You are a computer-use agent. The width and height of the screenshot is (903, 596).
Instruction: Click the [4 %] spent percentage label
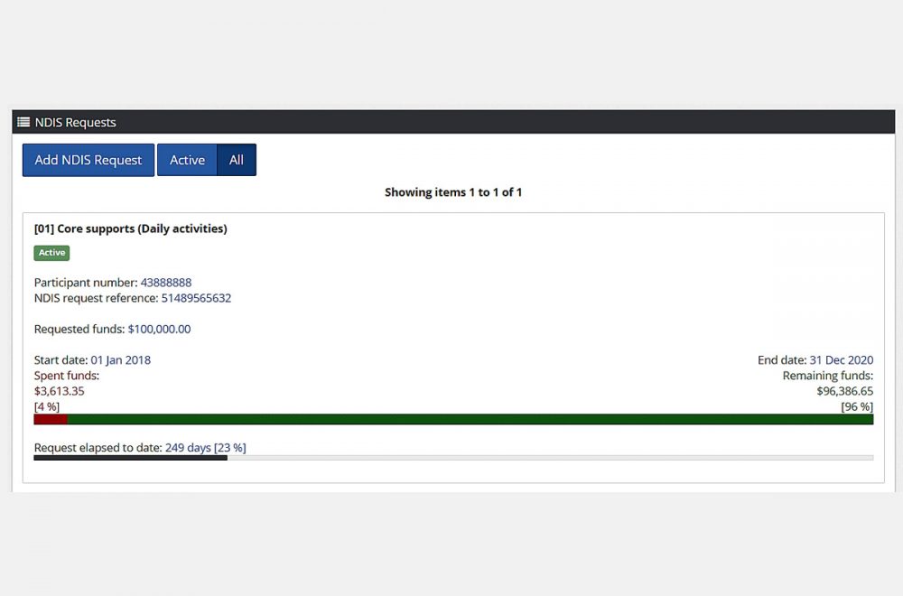point(47,406)
